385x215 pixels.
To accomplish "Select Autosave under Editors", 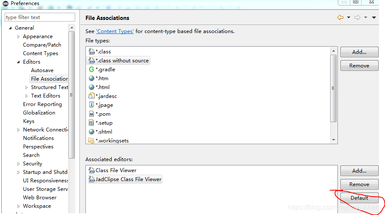I will (42, 70).
